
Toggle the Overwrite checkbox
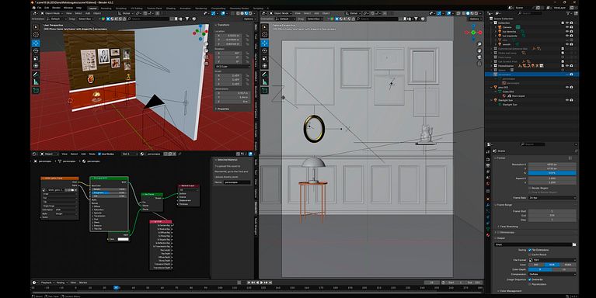coord(530,279)
